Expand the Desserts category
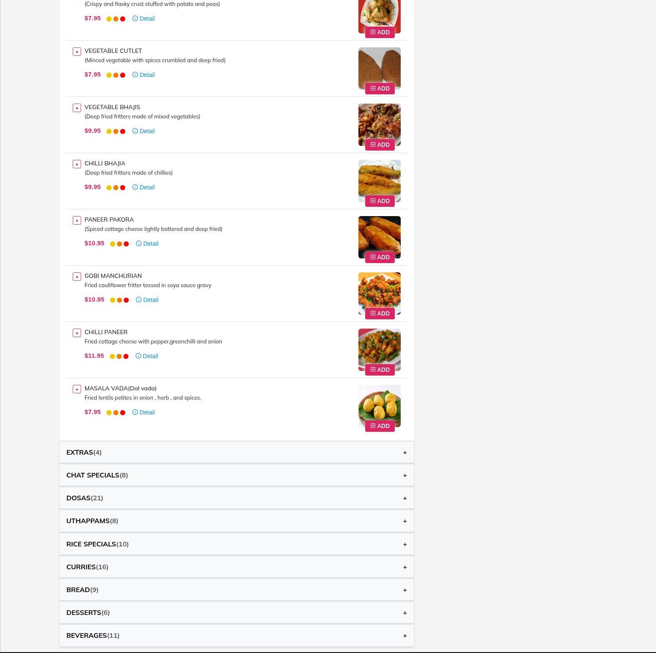656x653 pixels. pos(237,613)
